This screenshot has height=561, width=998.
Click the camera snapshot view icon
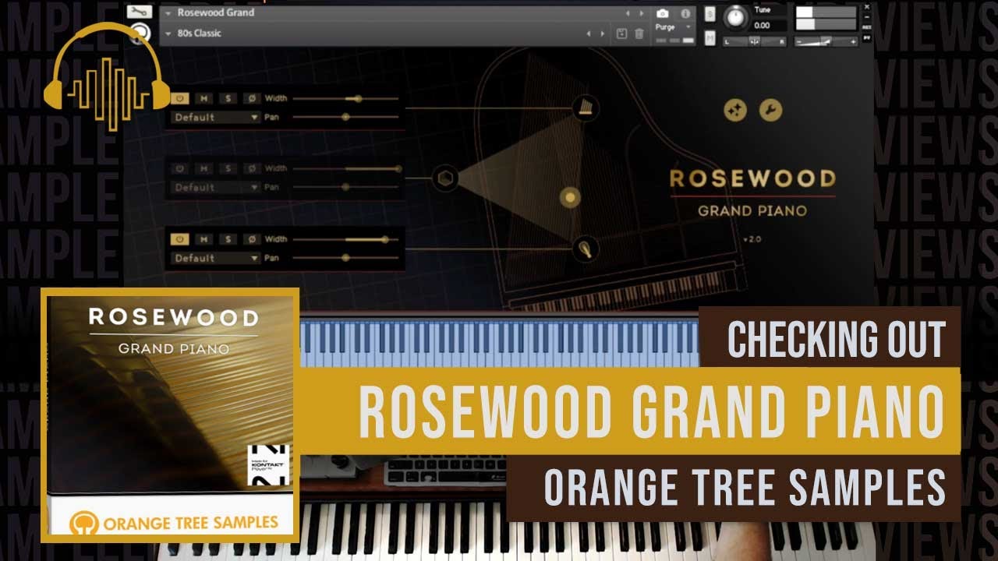coord(662,13)
